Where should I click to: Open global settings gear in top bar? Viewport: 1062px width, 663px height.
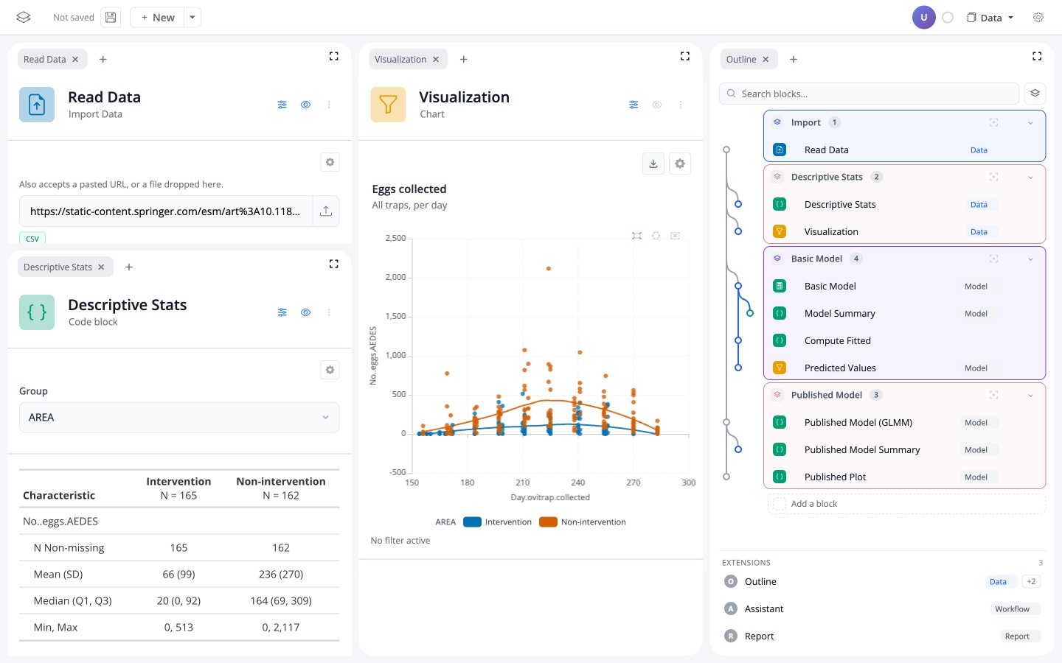1038,18
